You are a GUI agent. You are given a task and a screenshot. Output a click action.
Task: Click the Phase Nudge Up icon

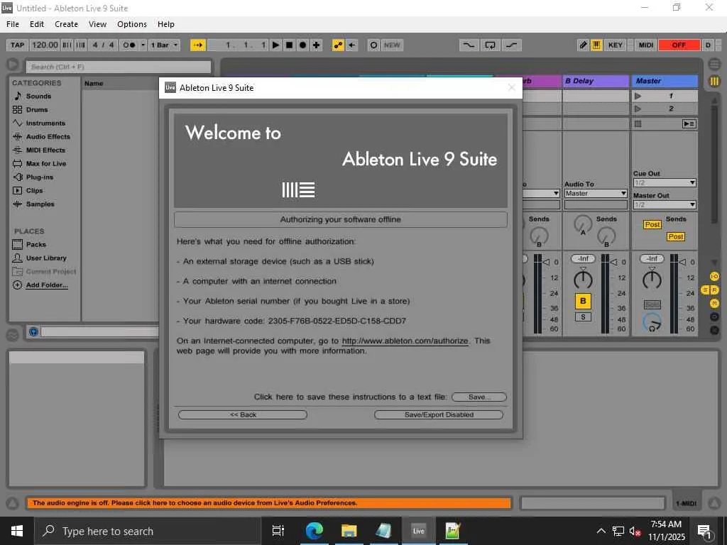[x=81, y=45]
